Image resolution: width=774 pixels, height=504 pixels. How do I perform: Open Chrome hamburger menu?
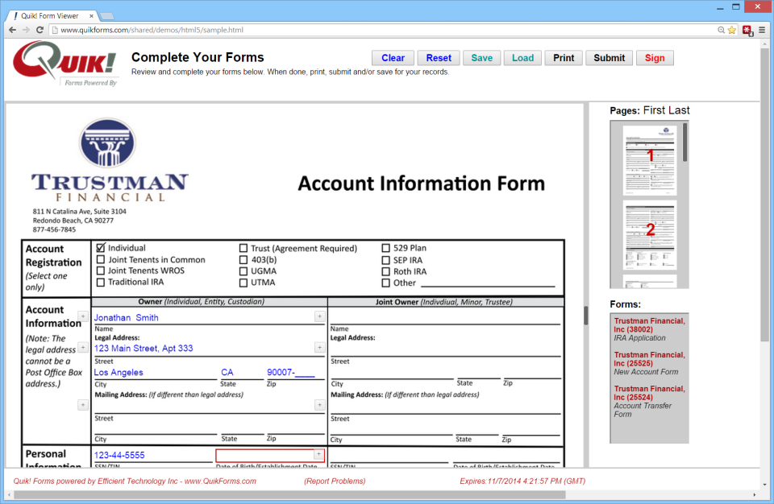point(762,30)
